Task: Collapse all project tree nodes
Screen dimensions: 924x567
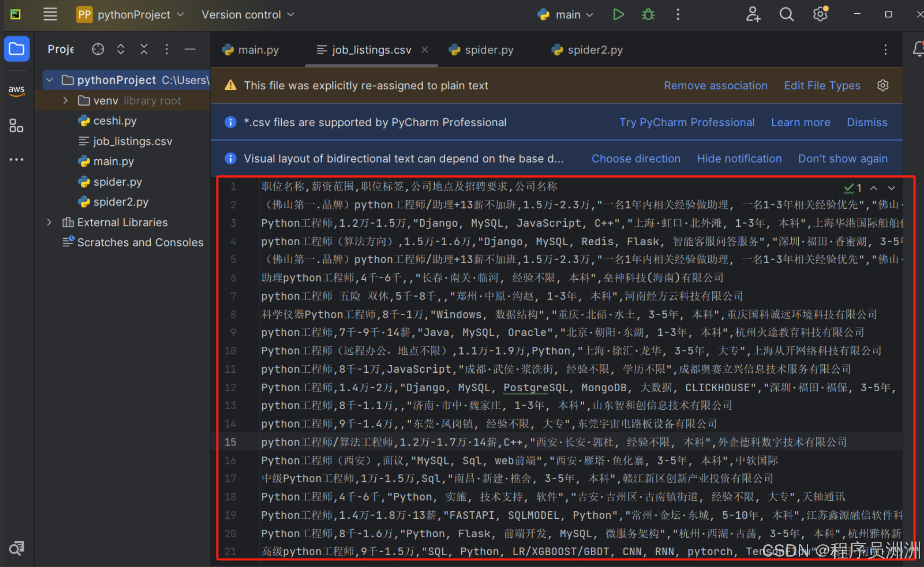Action: pos(144,49)
